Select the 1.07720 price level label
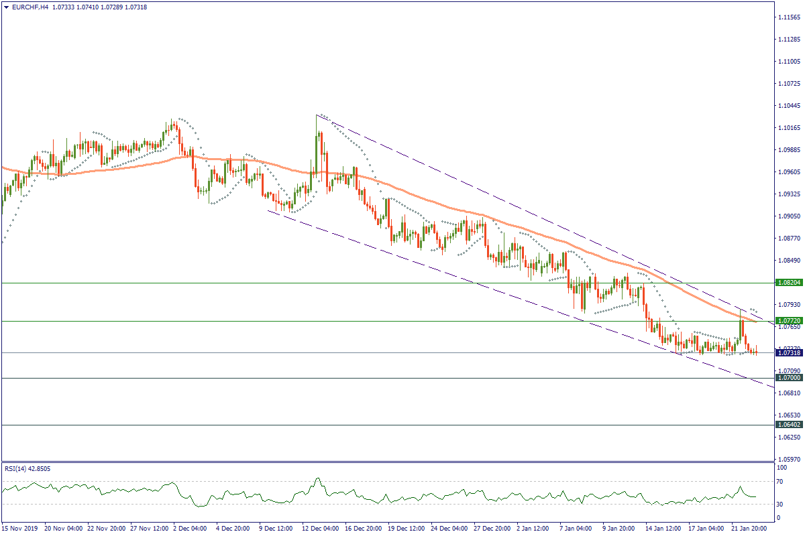The image size is (805, 536). point(789,321)
